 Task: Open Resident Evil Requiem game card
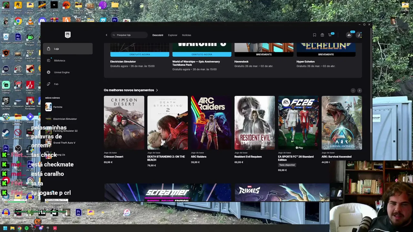pyautogui.click(x=255, y=123)
